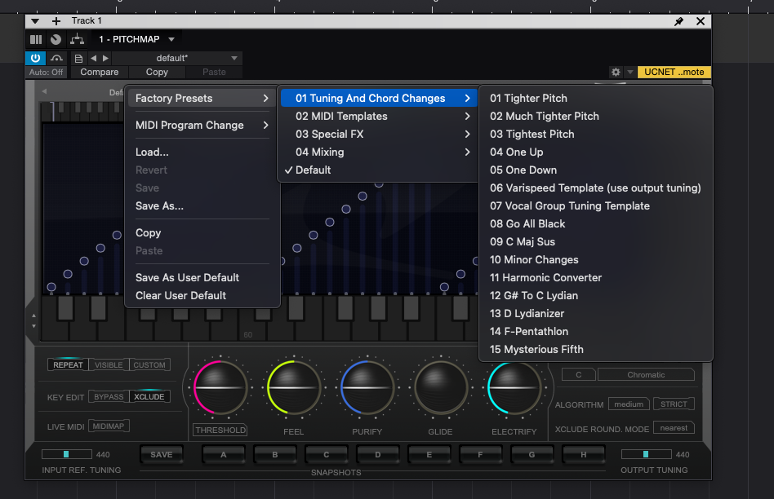
Task: Click the Compare button
Action: pyautogui.click(x=100, y=72)
